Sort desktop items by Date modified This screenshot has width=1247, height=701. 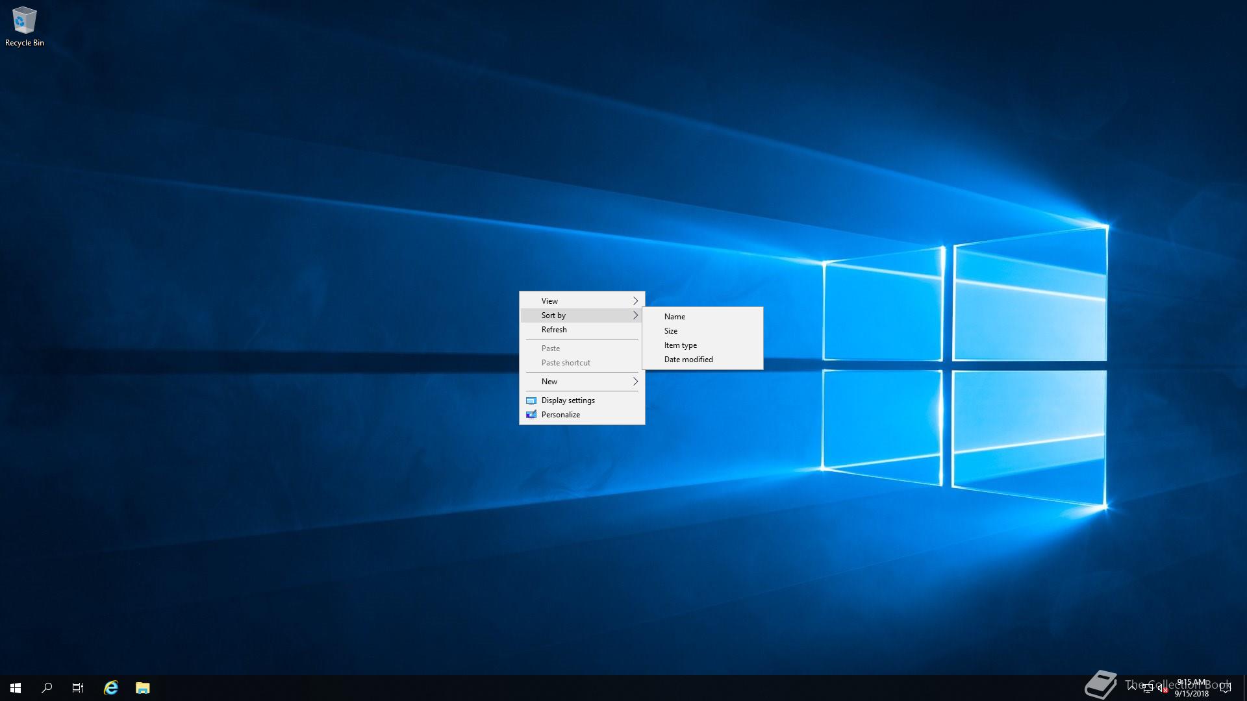[703, 360]
